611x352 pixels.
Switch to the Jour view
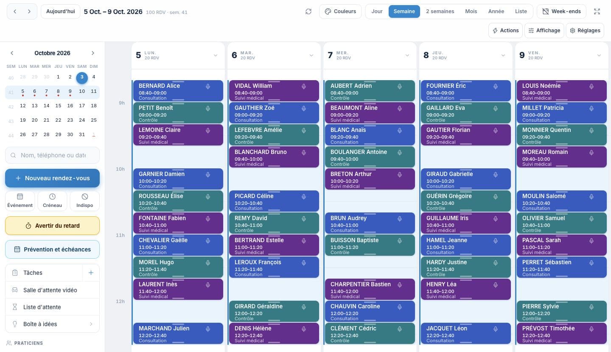[x=377, y=11]
